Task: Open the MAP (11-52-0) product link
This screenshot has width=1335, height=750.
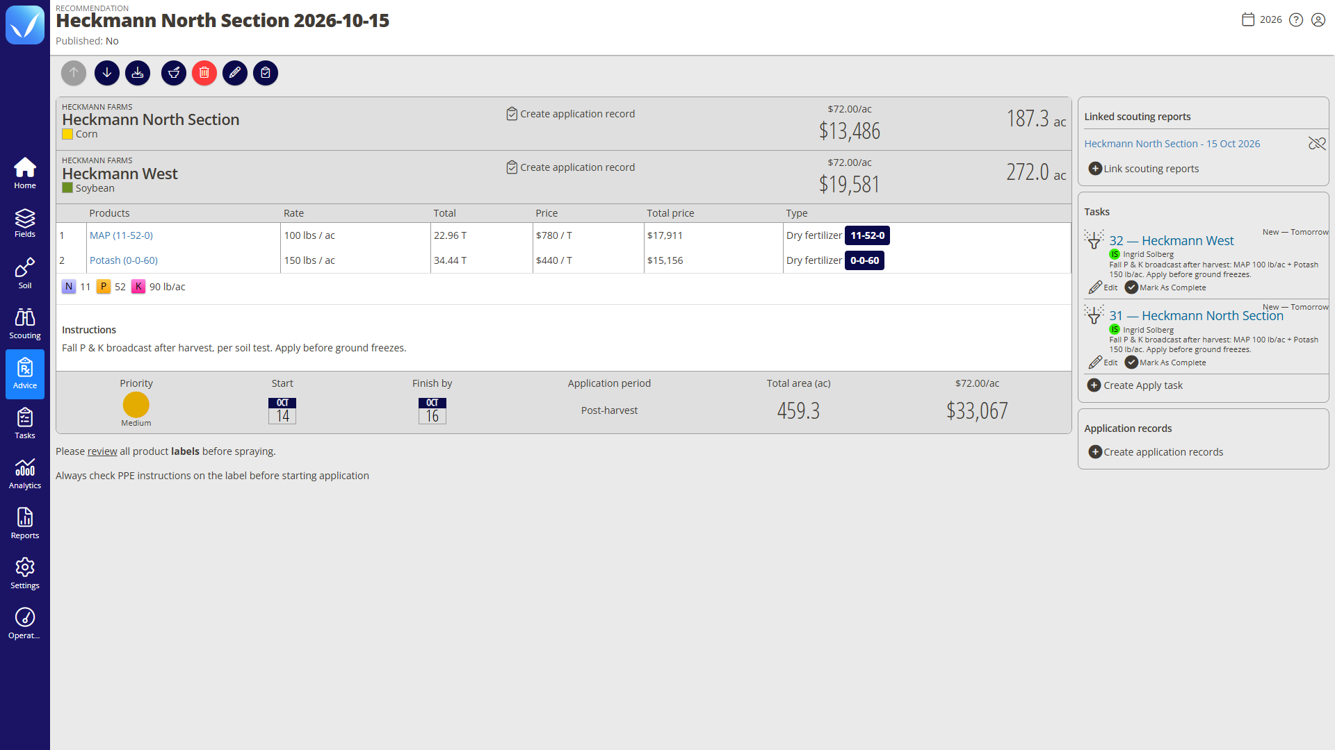Action: 121,235
